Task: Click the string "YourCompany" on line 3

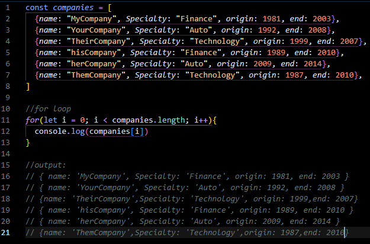Action: tap(96, 30)
